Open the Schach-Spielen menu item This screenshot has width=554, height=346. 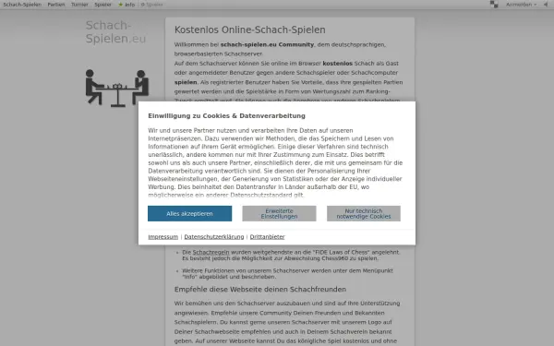(x=22, y=5)
